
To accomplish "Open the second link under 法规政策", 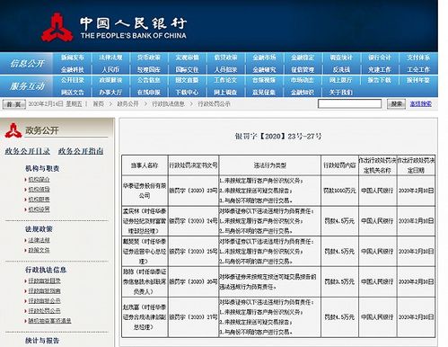I will tap(39, 250).
